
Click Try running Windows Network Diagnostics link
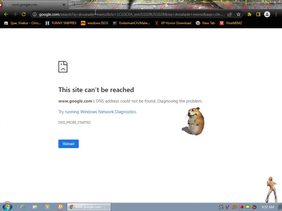point(97,112)
